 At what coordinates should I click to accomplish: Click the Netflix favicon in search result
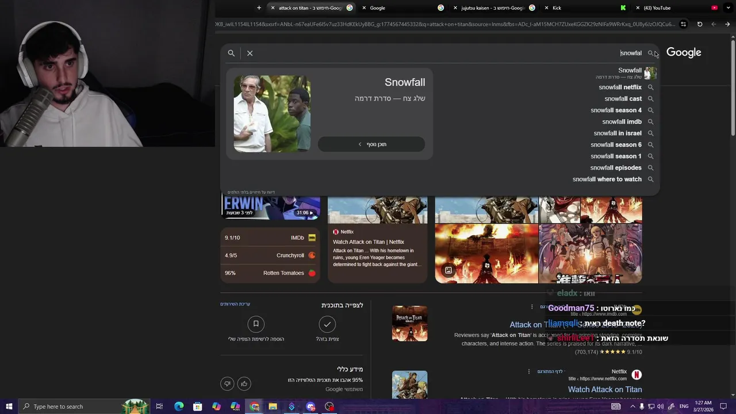click(x=637, y=375)
